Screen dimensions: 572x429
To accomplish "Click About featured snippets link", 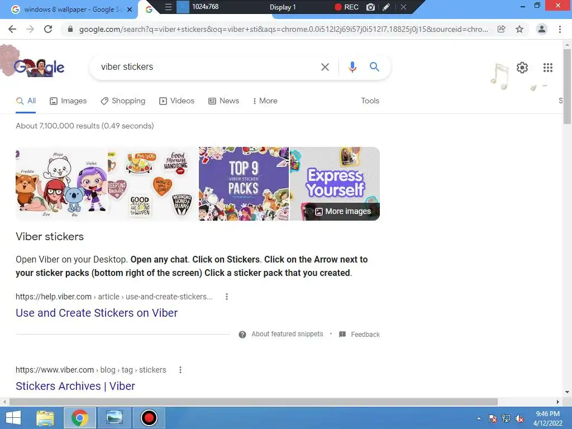I will click(x=287, y=334).
